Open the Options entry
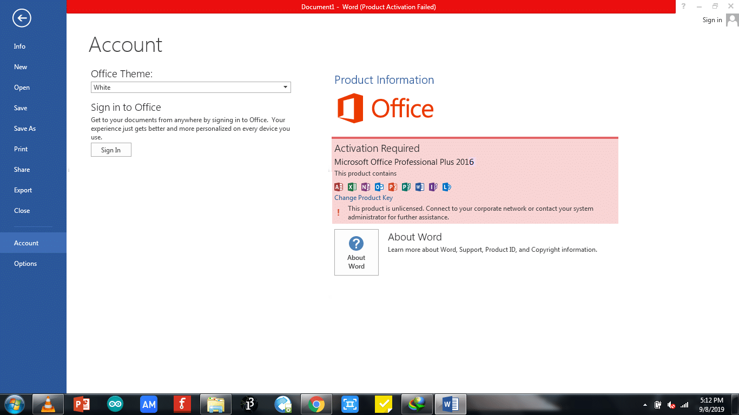Viewport: 739px width, 415px height. click(x=33, y=264)
